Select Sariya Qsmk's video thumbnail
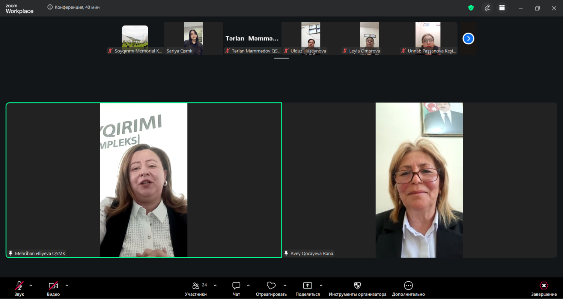This screenshot has width=563, height=299. coord(193,38)
